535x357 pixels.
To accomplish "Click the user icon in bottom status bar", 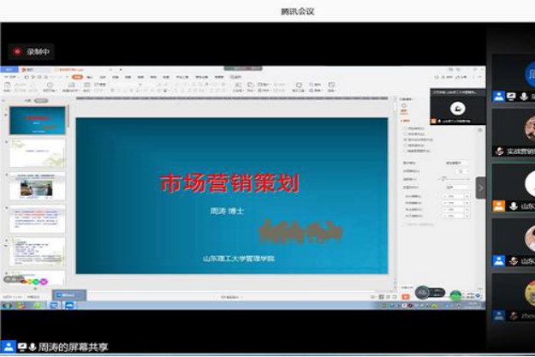I will coord(9,347).
